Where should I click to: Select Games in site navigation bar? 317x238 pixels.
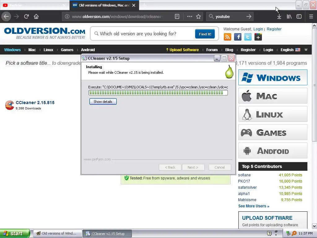(67, 50)
